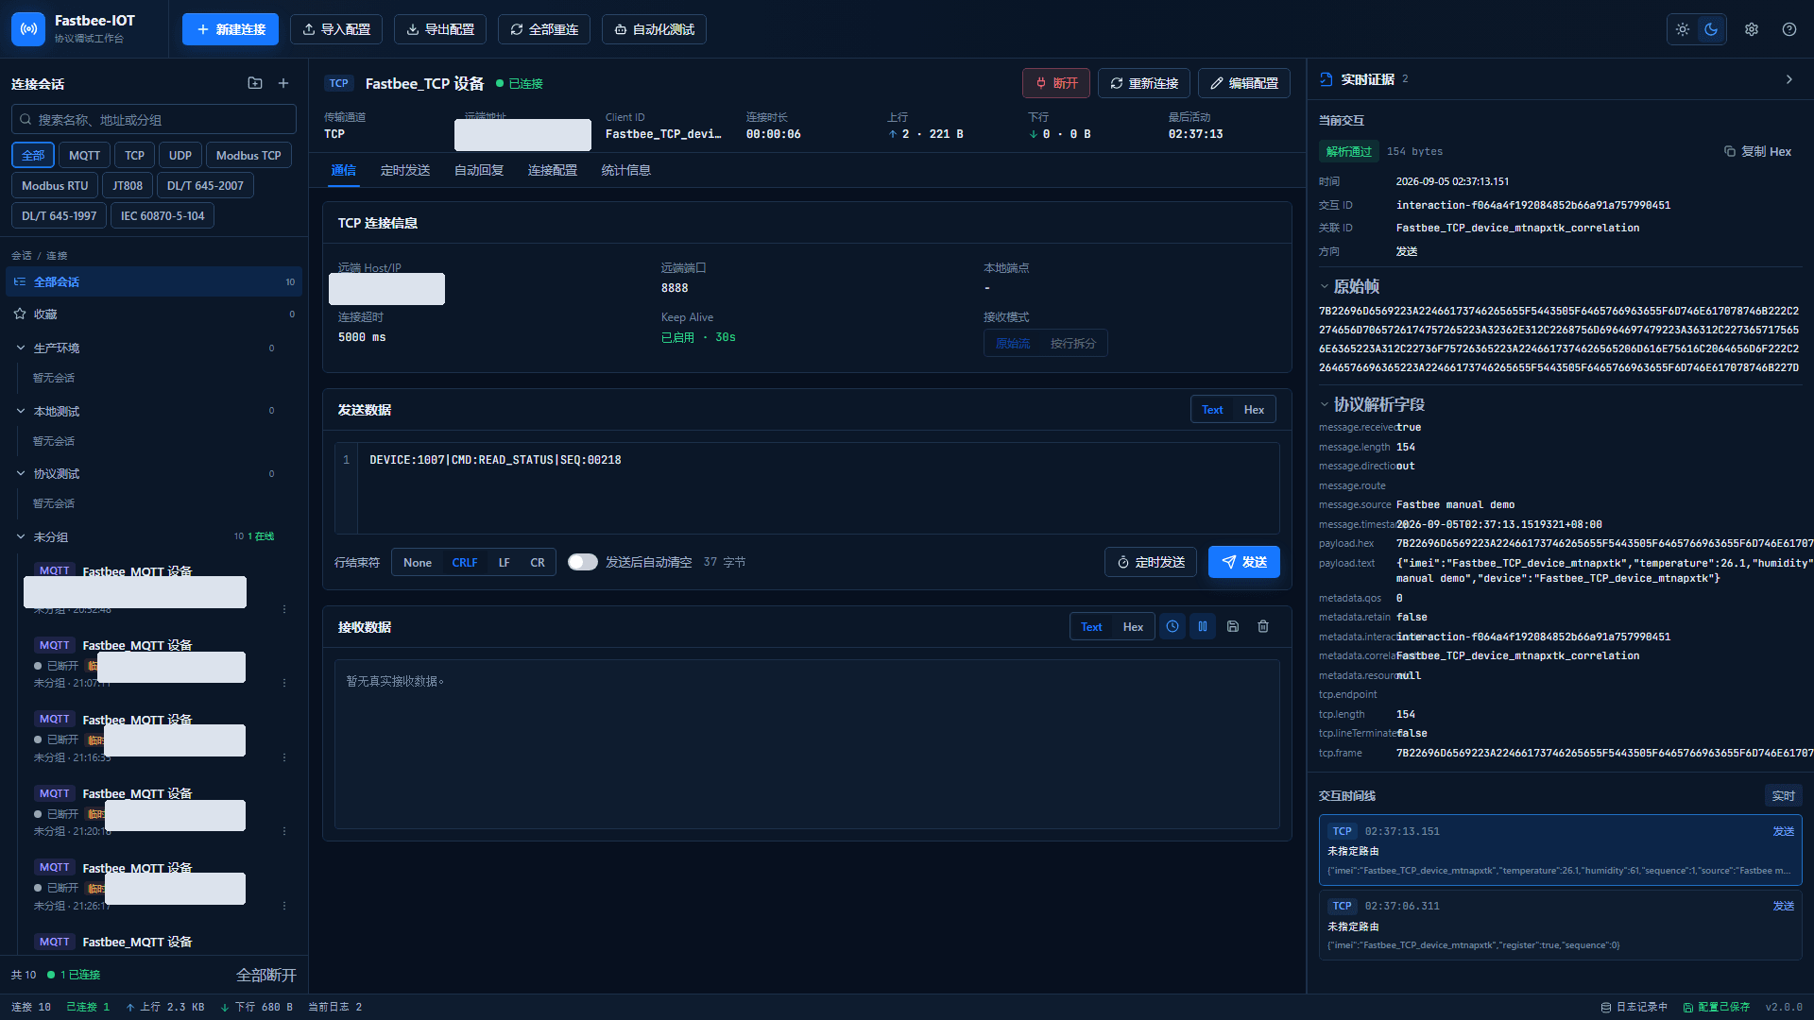Filter sessions by MQTT protocol
This screenshot has width=1814, height=1020.
(x=84, y=155)
